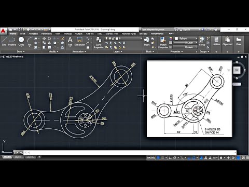The width and height of the screenshot is (249, 187).
Task: Expand the Modify panel
Action: click(53, 51)
